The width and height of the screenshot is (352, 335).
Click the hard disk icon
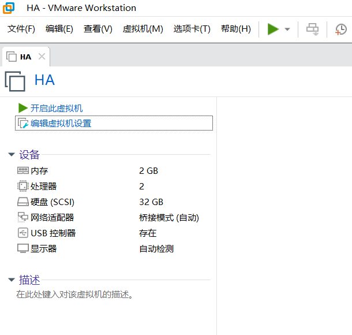click(23, 202)
